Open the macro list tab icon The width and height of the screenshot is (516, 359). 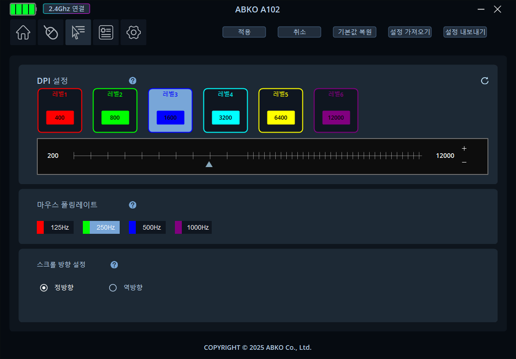(x=106, y=32)
